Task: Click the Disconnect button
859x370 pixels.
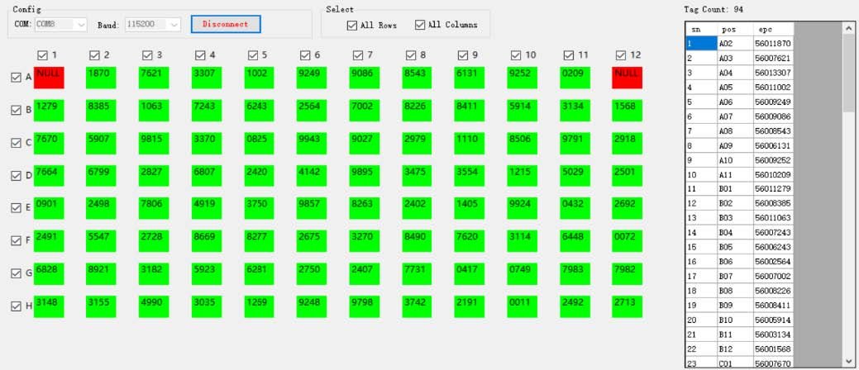Action: 226,24
